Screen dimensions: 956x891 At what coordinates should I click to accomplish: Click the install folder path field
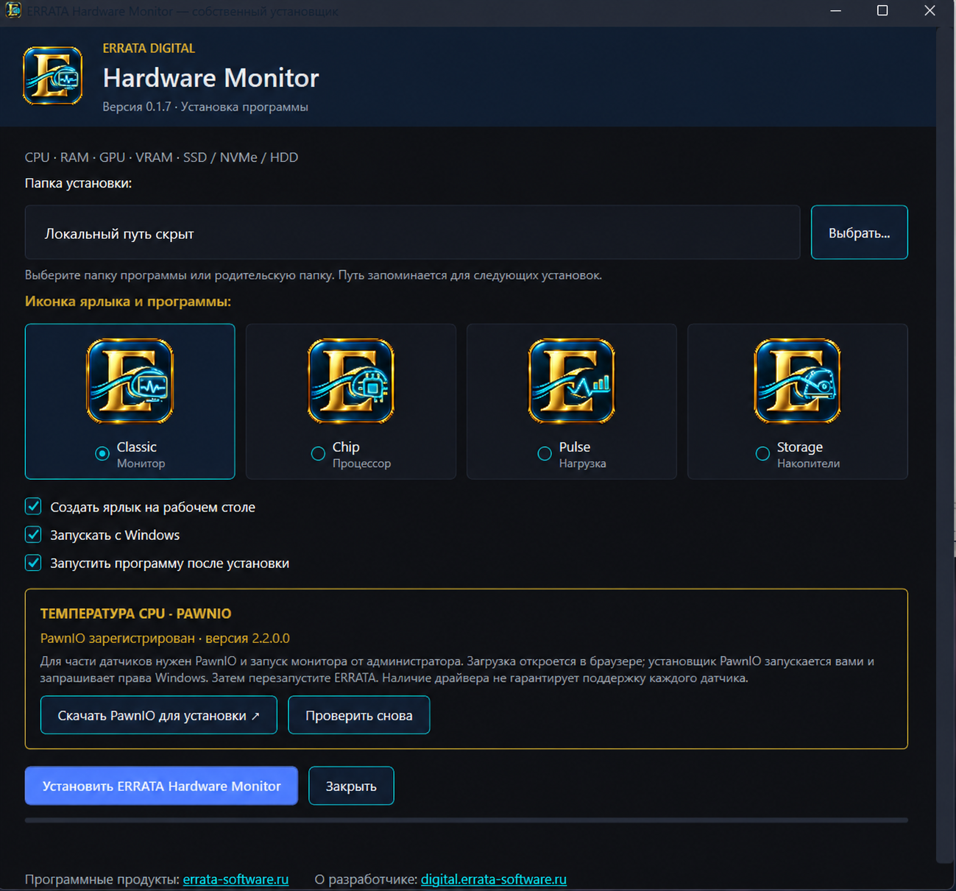tap(412, 232)
